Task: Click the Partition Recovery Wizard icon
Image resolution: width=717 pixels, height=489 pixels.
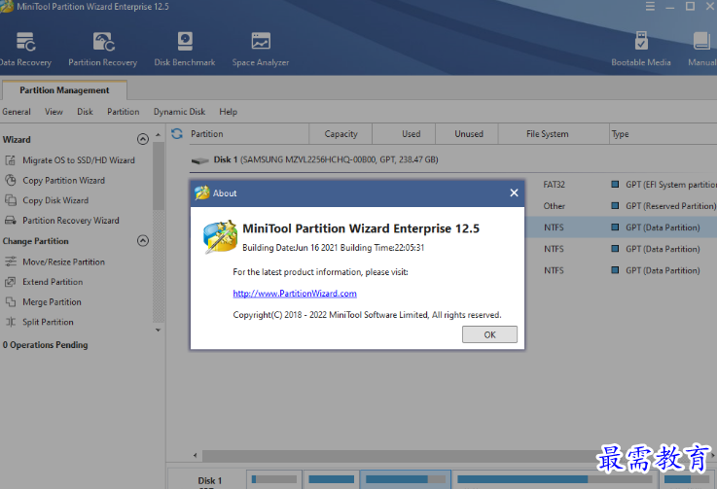Action: (10, 221)
